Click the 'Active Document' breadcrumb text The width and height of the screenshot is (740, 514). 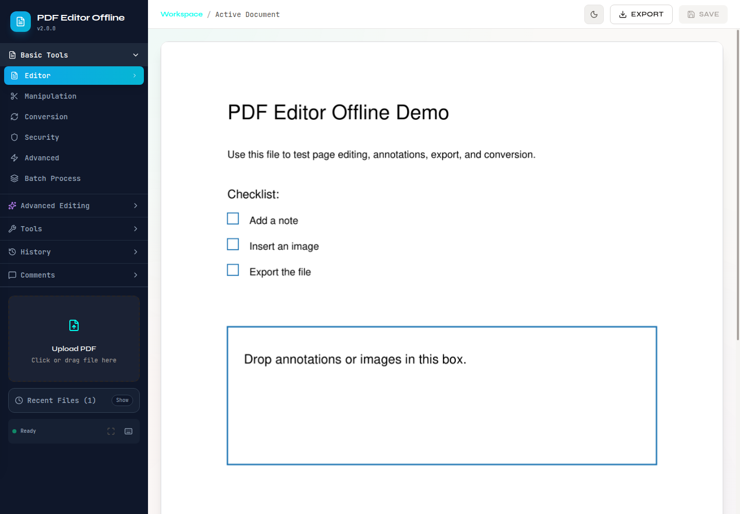tap(248, 14)
